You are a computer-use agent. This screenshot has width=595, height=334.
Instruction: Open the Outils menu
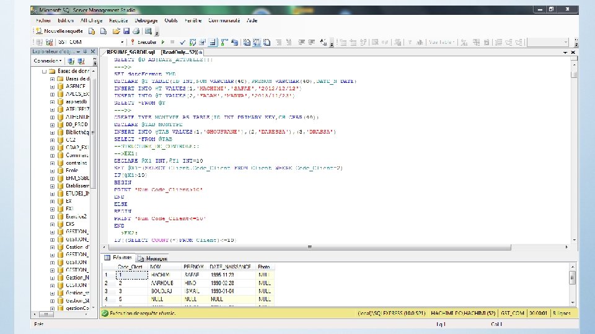point(172,20)
